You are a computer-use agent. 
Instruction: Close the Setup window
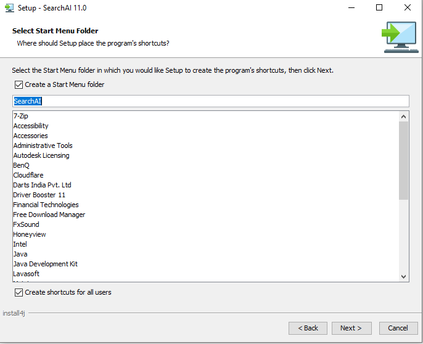[408, 7]
